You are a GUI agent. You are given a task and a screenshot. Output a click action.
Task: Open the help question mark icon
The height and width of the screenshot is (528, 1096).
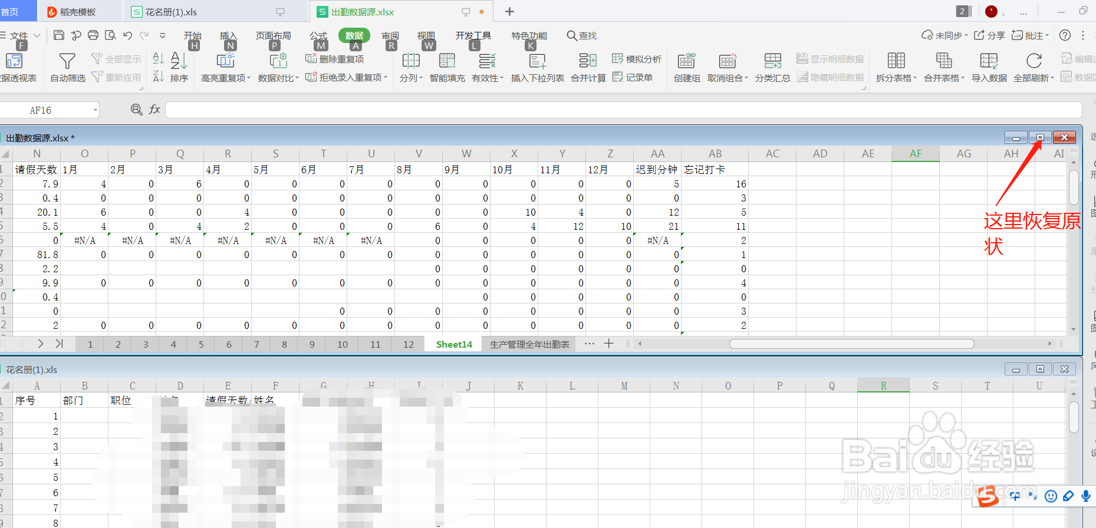coord(1065,35)
